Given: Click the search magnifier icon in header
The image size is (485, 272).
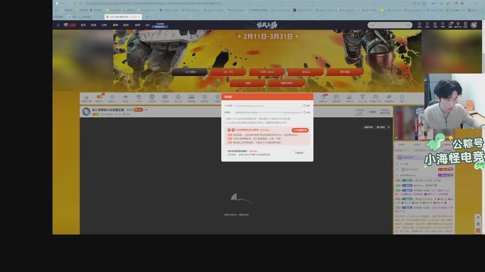Looking at the screenshot, I should 408,25.
